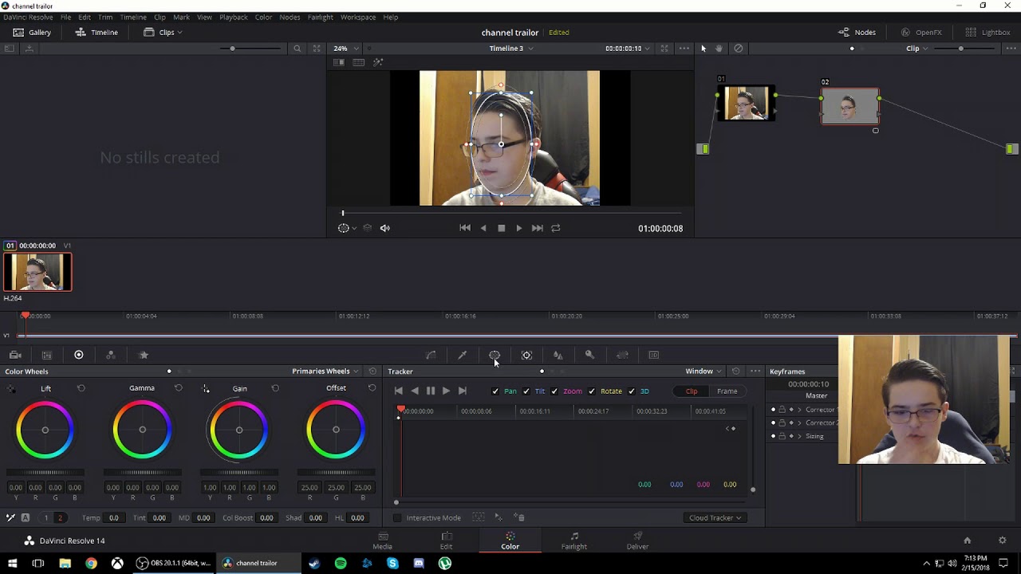Viewport: 1021px width, 574px height.
Task: Open the Gallery panel
Action: (x=32, y=33)
